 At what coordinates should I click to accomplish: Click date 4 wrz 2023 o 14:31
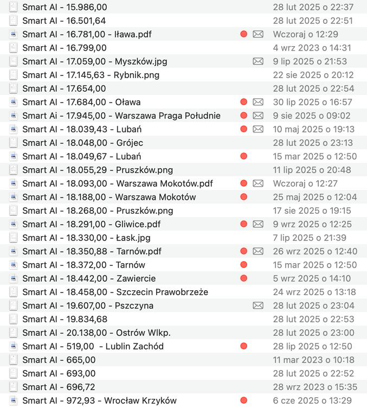tap(312, 48)
